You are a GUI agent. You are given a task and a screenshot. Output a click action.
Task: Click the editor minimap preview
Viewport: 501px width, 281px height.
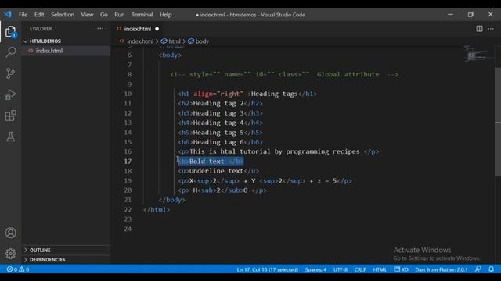pyautogui.click(x=478, y=54)
